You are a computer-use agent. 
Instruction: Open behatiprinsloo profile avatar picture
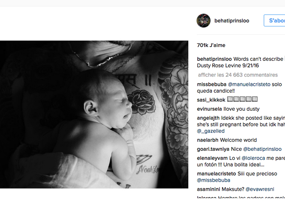pos(204,21)
